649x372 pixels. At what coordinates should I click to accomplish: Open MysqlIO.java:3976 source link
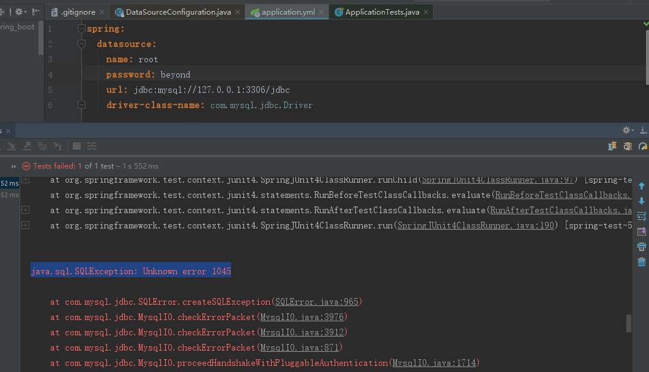[302, 318]
